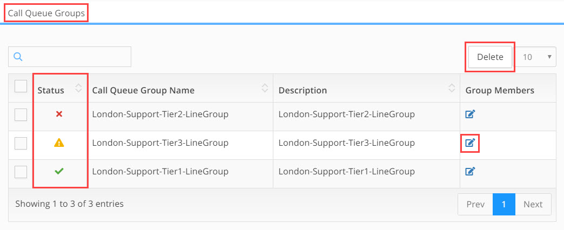Go to Next page
Screen dimensions: 564x230
533,204
